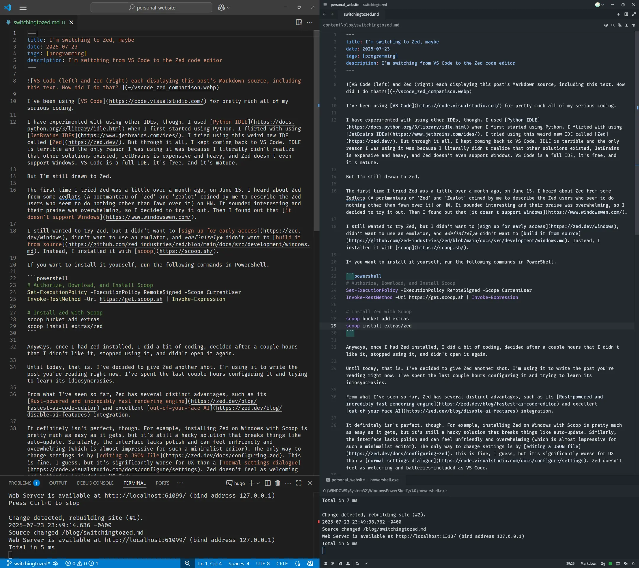Switch to the TERMINAL panel tab
Viewport: 639px width, 568px height.
tap(134, 483)
